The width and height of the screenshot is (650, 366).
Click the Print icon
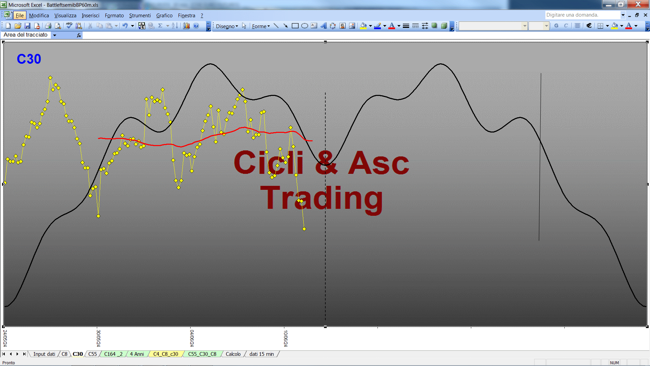(48, 26)
